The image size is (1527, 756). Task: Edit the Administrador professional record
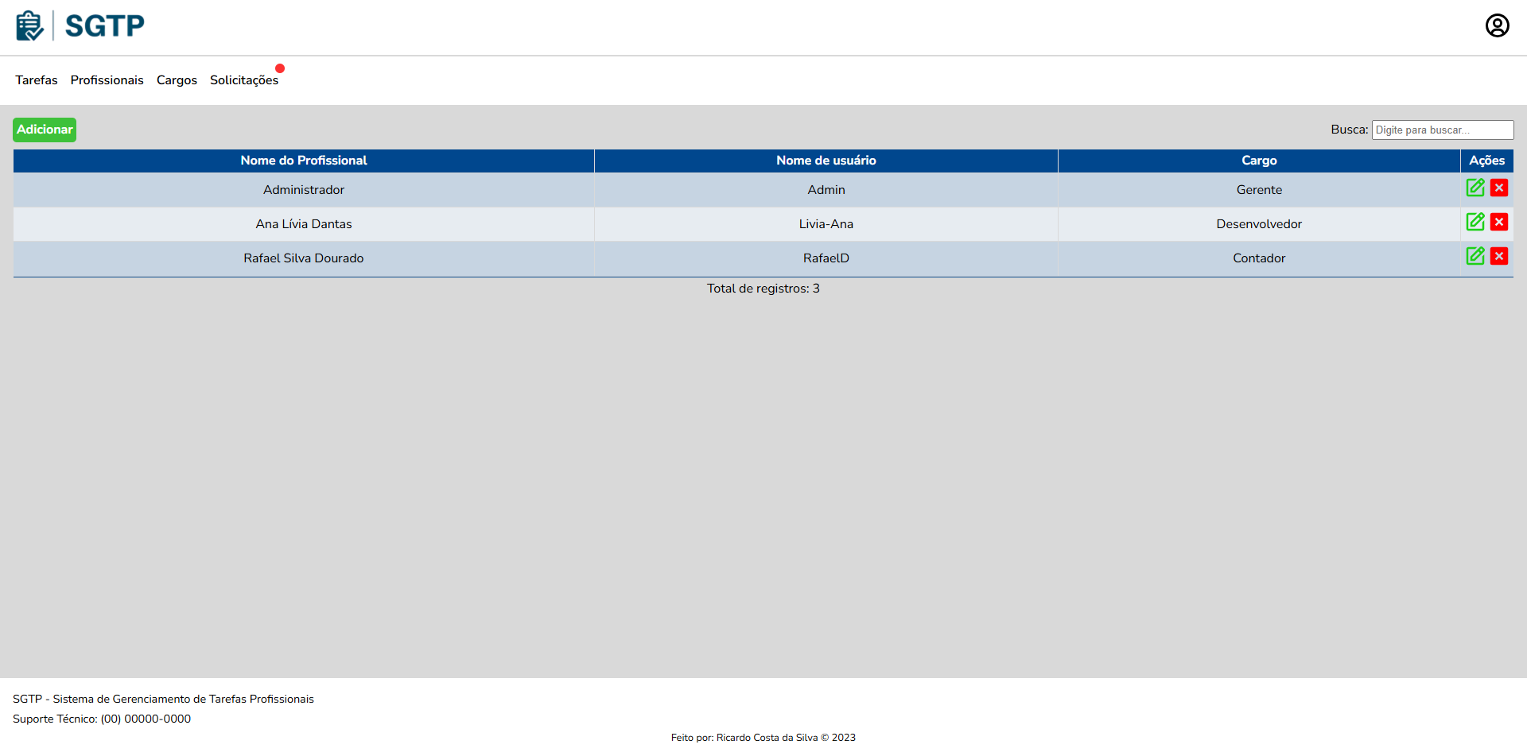(1475, 188)
